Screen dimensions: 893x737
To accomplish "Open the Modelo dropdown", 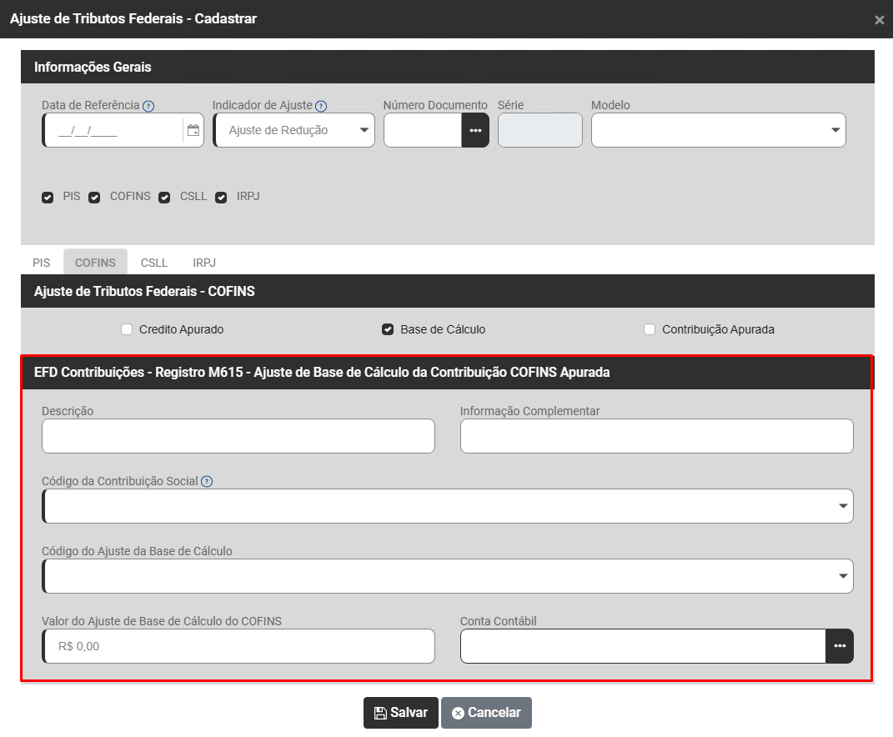I will tap(719, 130).
